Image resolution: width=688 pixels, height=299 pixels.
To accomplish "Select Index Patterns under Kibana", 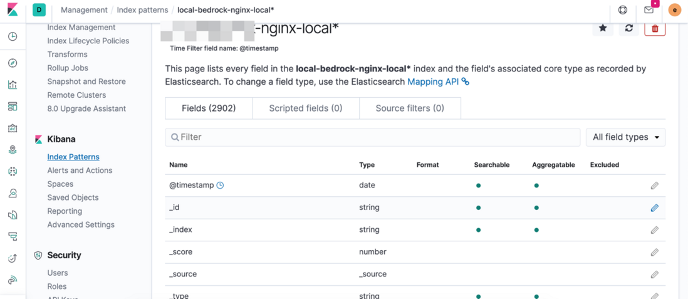I will 73,157.
